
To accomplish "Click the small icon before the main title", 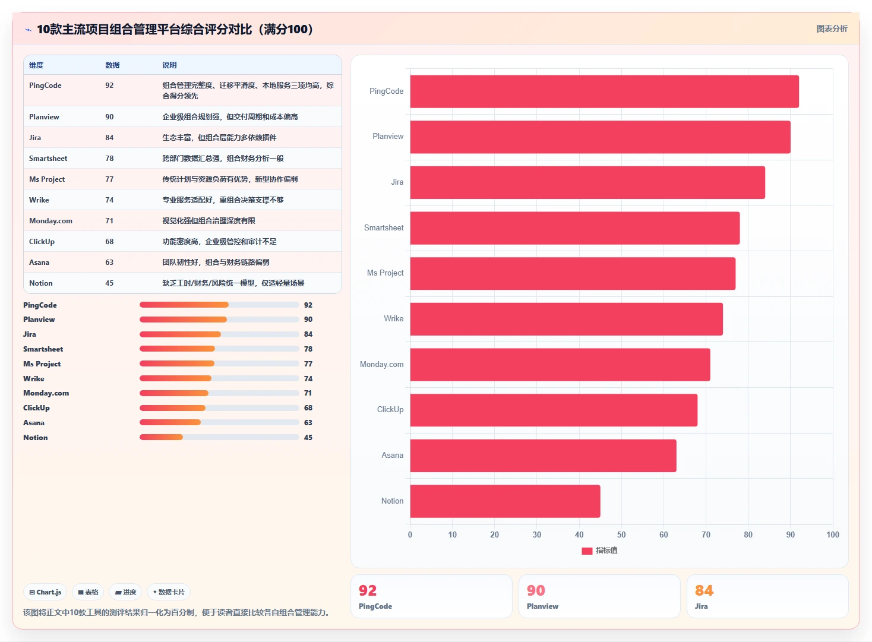I will click(28, 30).
